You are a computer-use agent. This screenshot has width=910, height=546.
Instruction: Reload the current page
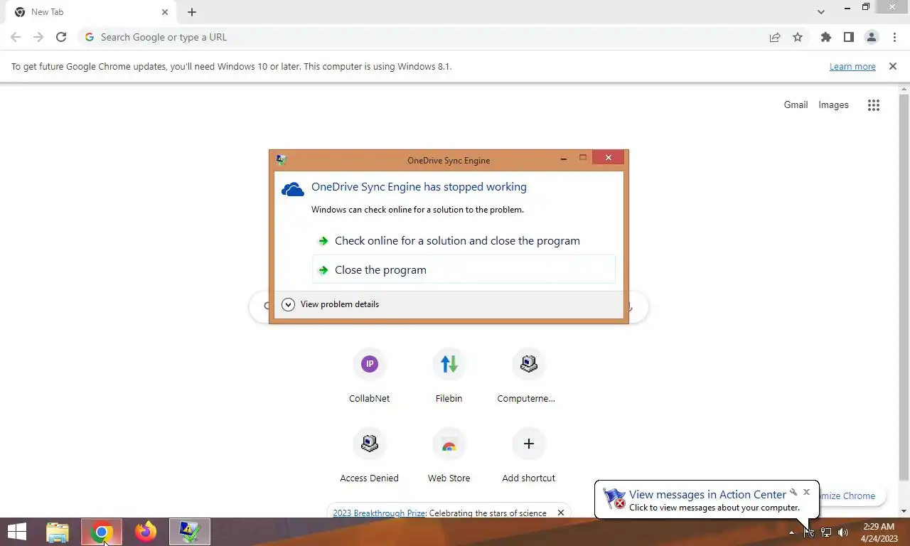pos(61,37)
